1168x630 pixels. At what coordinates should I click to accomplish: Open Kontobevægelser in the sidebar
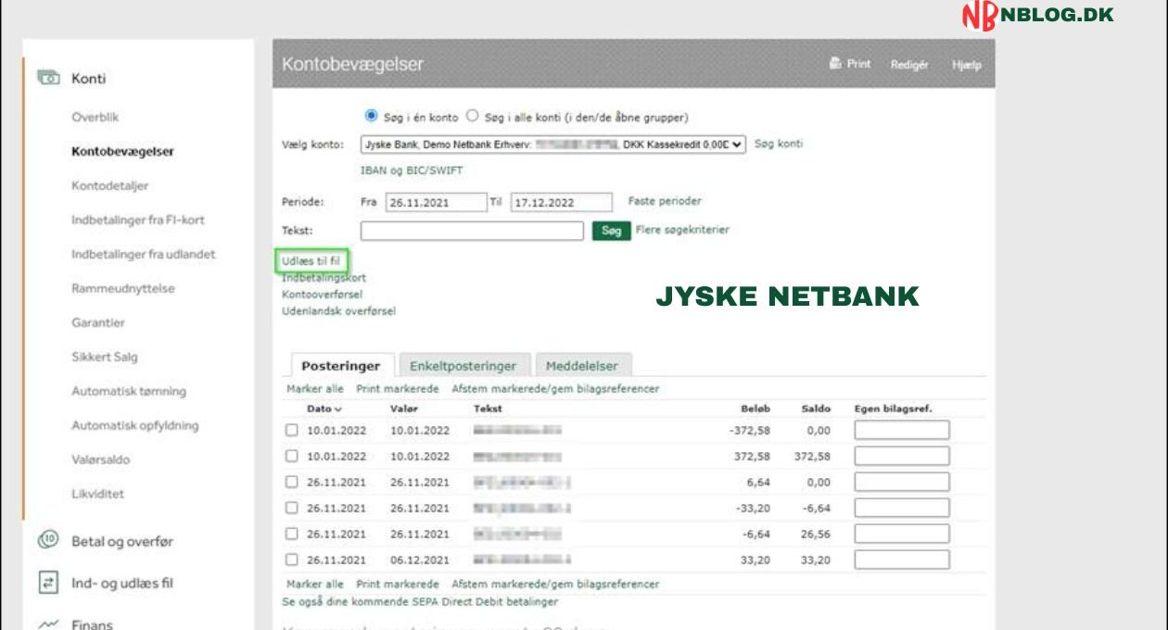point(122,152)
